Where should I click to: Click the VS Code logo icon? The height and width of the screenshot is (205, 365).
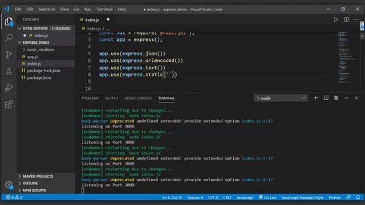(x=7, y=9)
